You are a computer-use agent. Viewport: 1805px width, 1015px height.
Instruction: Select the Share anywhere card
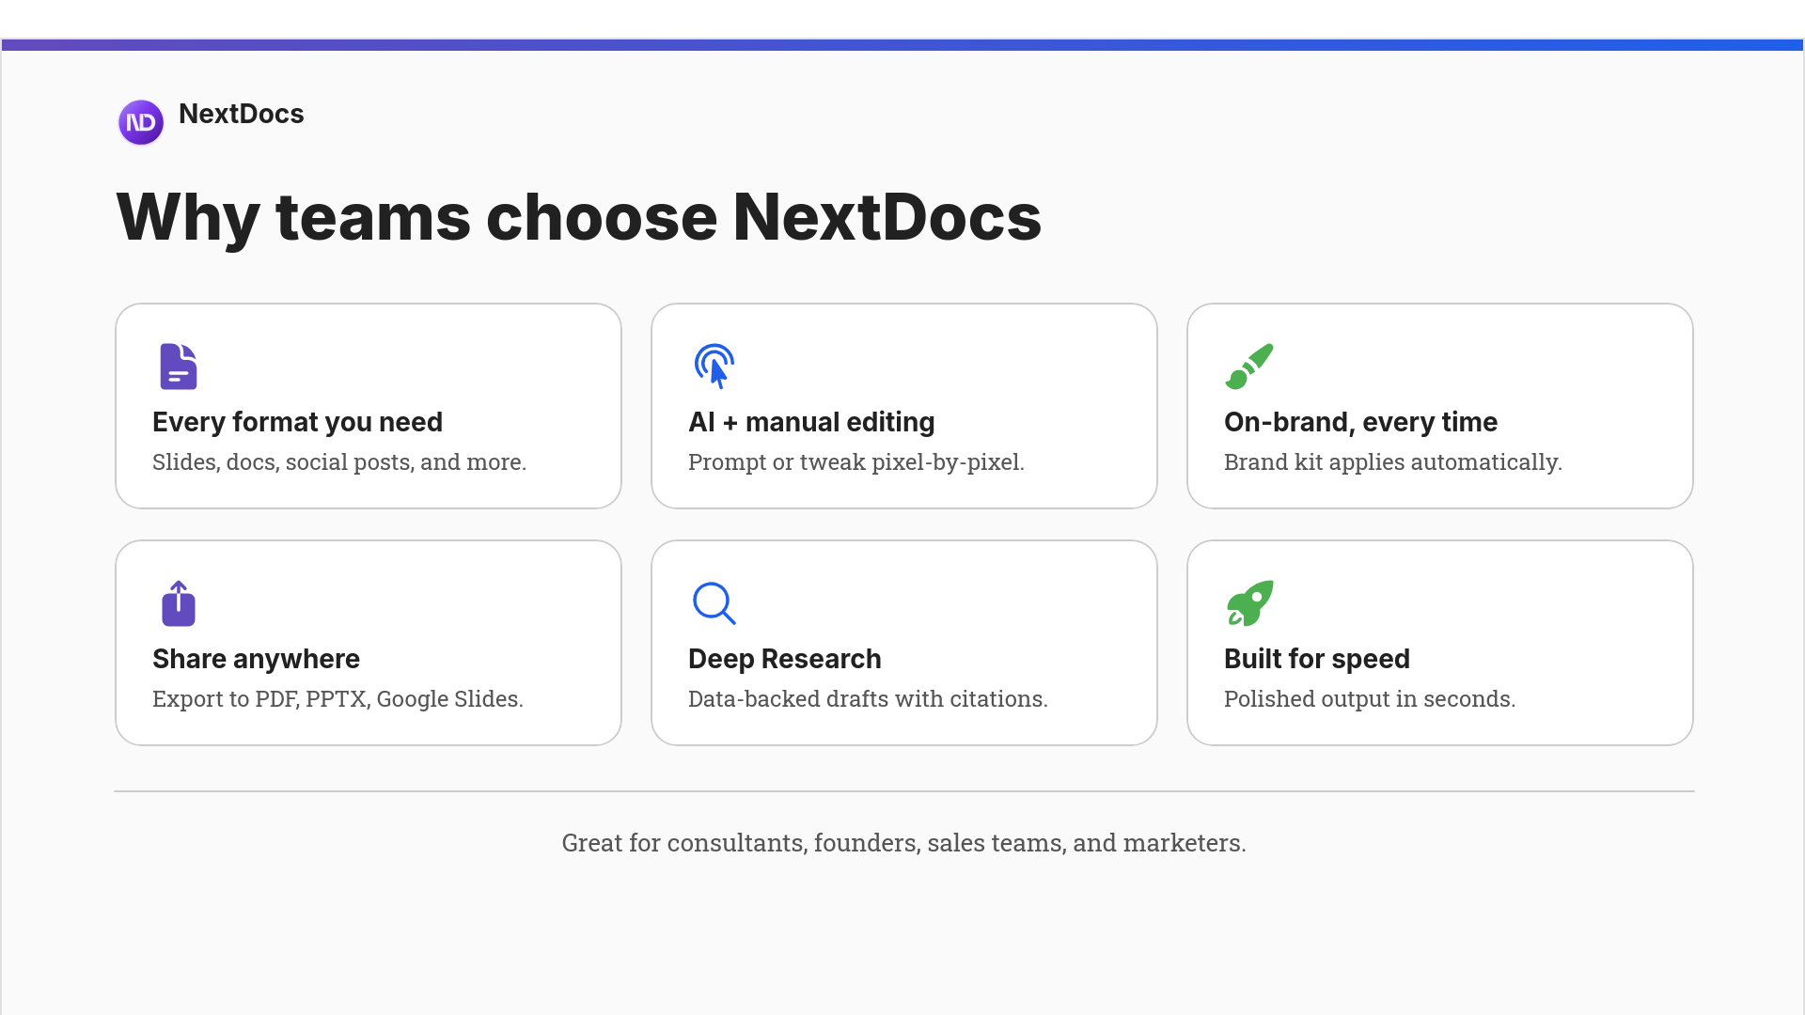coord(368,643)
